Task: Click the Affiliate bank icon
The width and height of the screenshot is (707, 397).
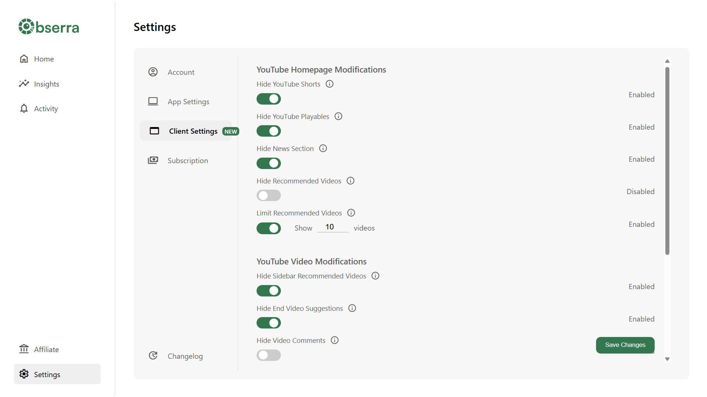Action: [x=24, y=349]
